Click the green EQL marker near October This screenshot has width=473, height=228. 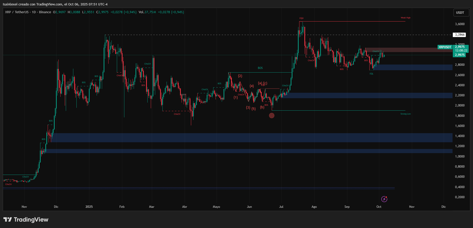371,74
